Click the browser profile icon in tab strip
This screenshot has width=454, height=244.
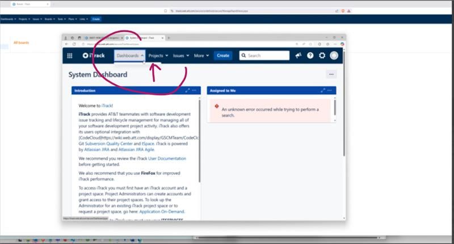pyautogui.click(x=66, y=38)
